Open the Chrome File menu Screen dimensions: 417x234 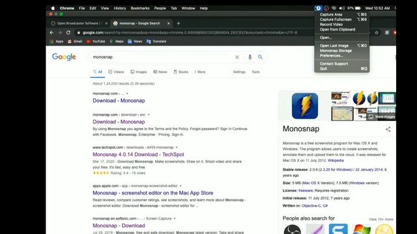81,8
